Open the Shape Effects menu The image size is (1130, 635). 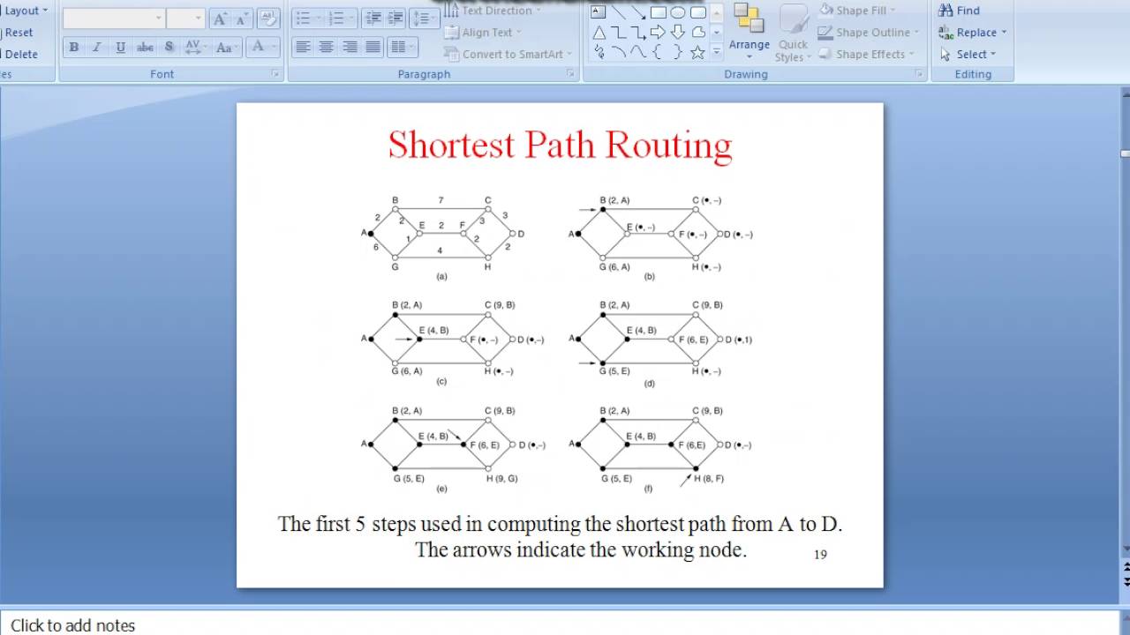tap(866, 54)
